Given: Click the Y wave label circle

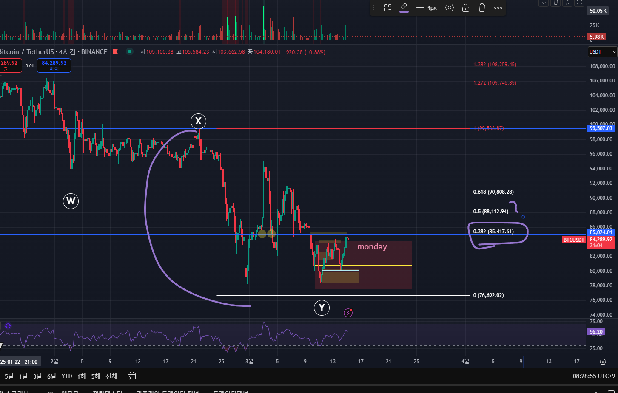Looking at the screenshot, I should (322, 308).
